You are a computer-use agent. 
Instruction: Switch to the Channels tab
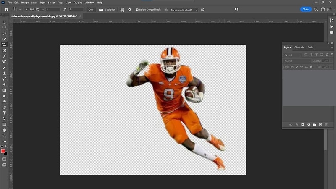pyautogui.click(x=299, y=47)
